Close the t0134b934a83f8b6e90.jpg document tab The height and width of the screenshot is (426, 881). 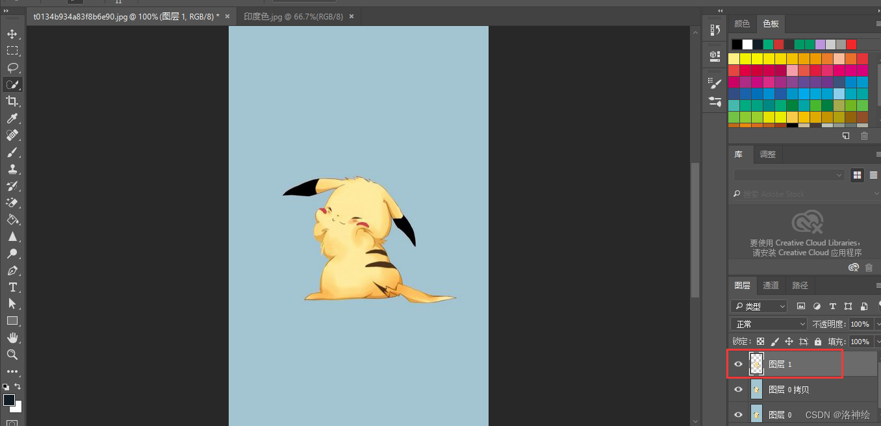pyautogui.click(x=227, y=16)
